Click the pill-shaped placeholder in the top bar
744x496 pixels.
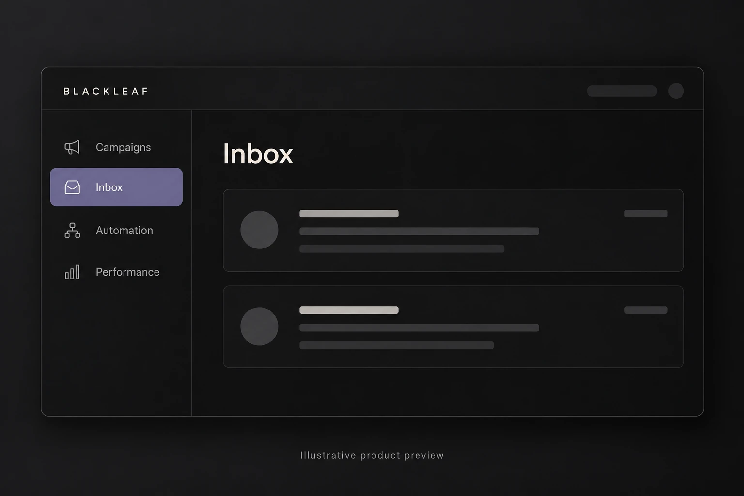622,91
